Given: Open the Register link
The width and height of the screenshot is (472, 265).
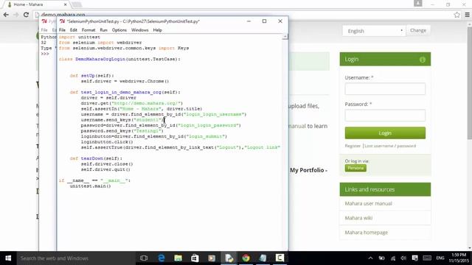Looking at the screenshot, I should click(x=353, y=146).
